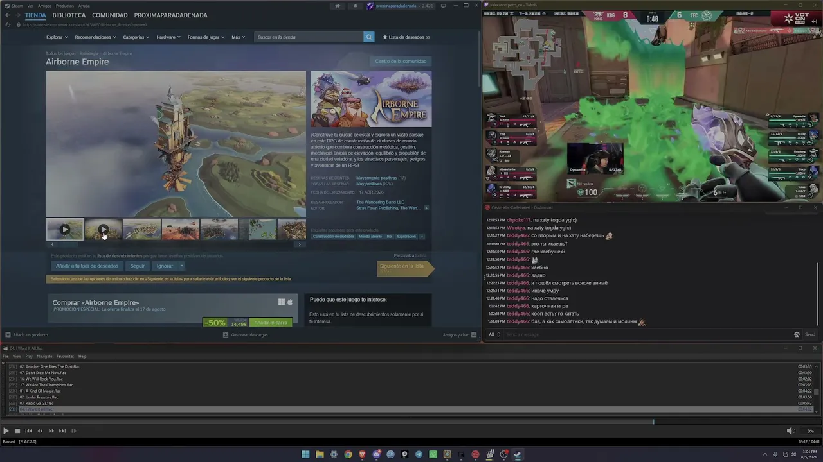
Task: Click the Play button in the music player
Action: 6,431
